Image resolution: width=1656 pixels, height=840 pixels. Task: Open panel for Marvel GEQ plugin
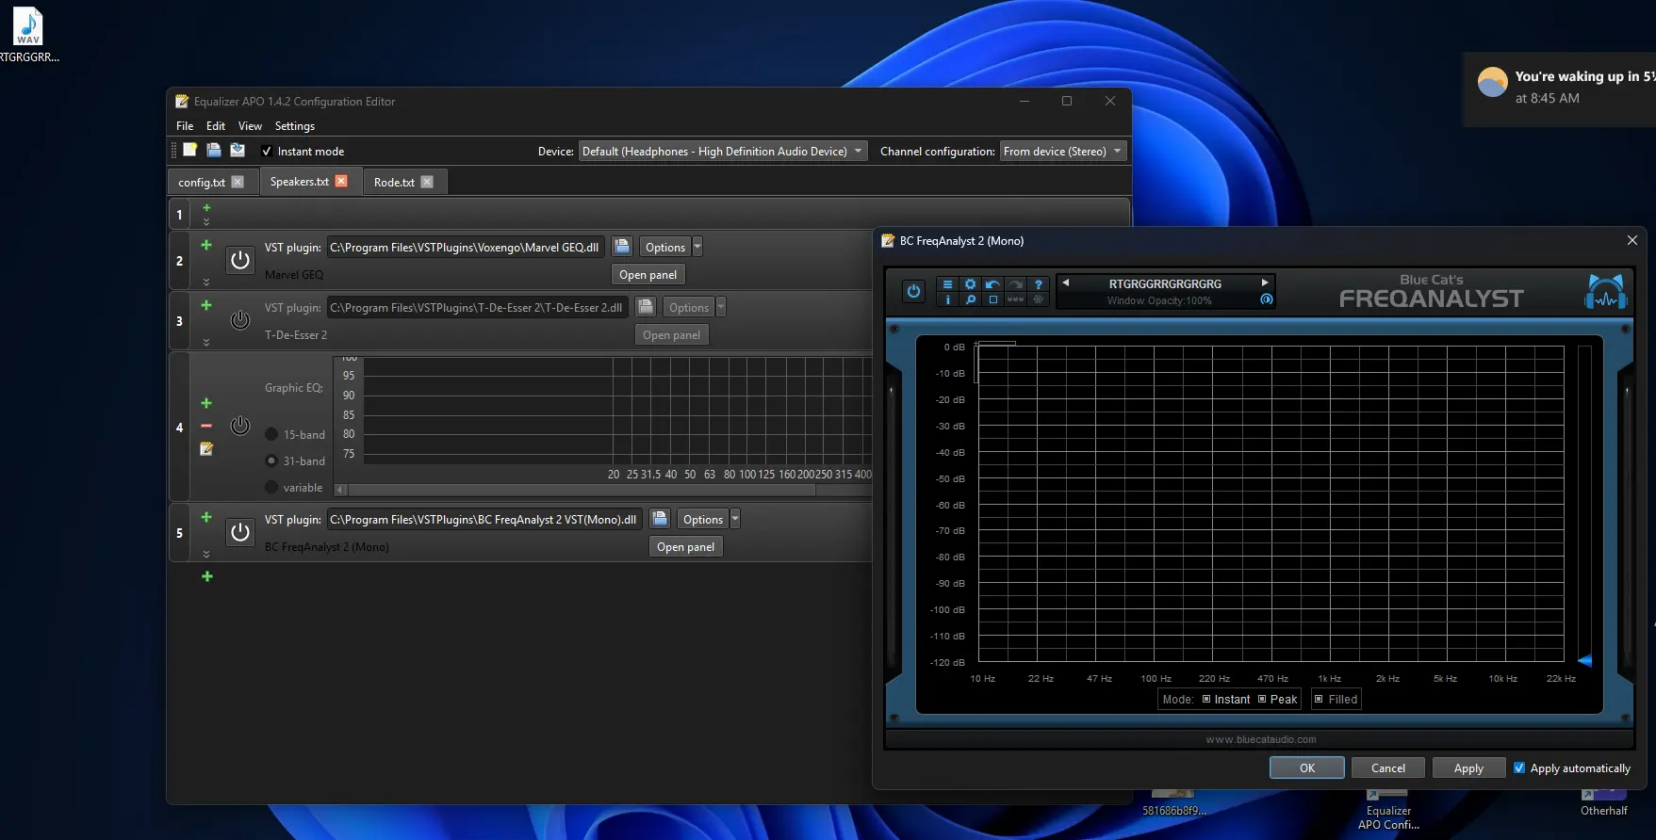coord(648,274)
